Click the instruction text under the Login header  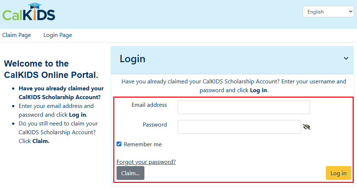233,86
